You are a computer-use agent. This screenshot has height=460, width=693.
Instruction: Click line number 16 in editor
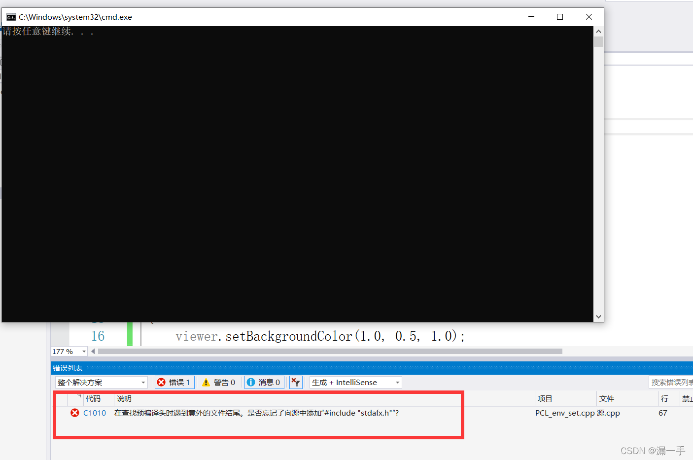click(98, 336)
